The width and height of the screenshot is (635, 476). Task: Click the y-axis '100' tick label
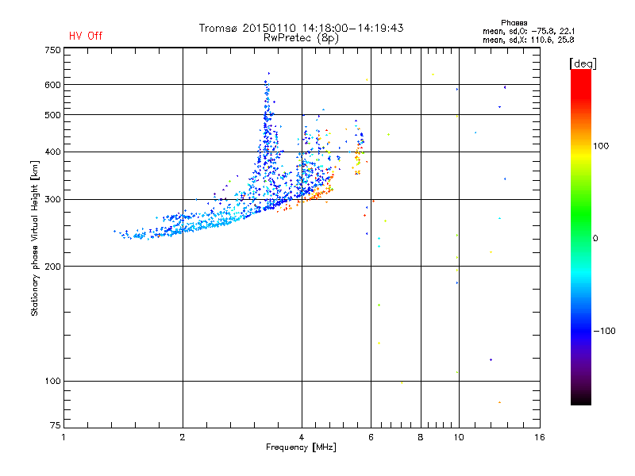coord(52,382)
